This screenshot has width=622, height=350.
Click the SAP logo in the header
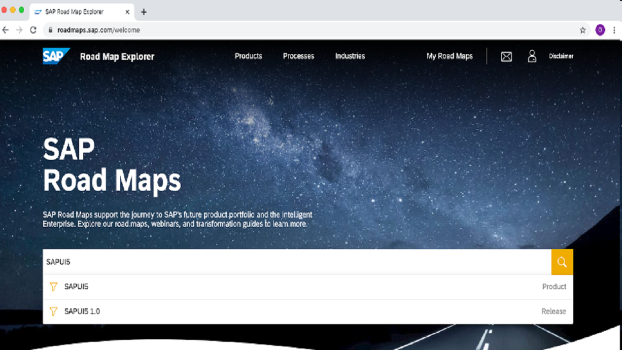[x=56, y=56]
